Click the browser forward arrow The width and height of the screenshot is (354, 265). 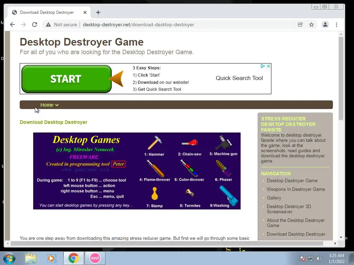point(24,24)
